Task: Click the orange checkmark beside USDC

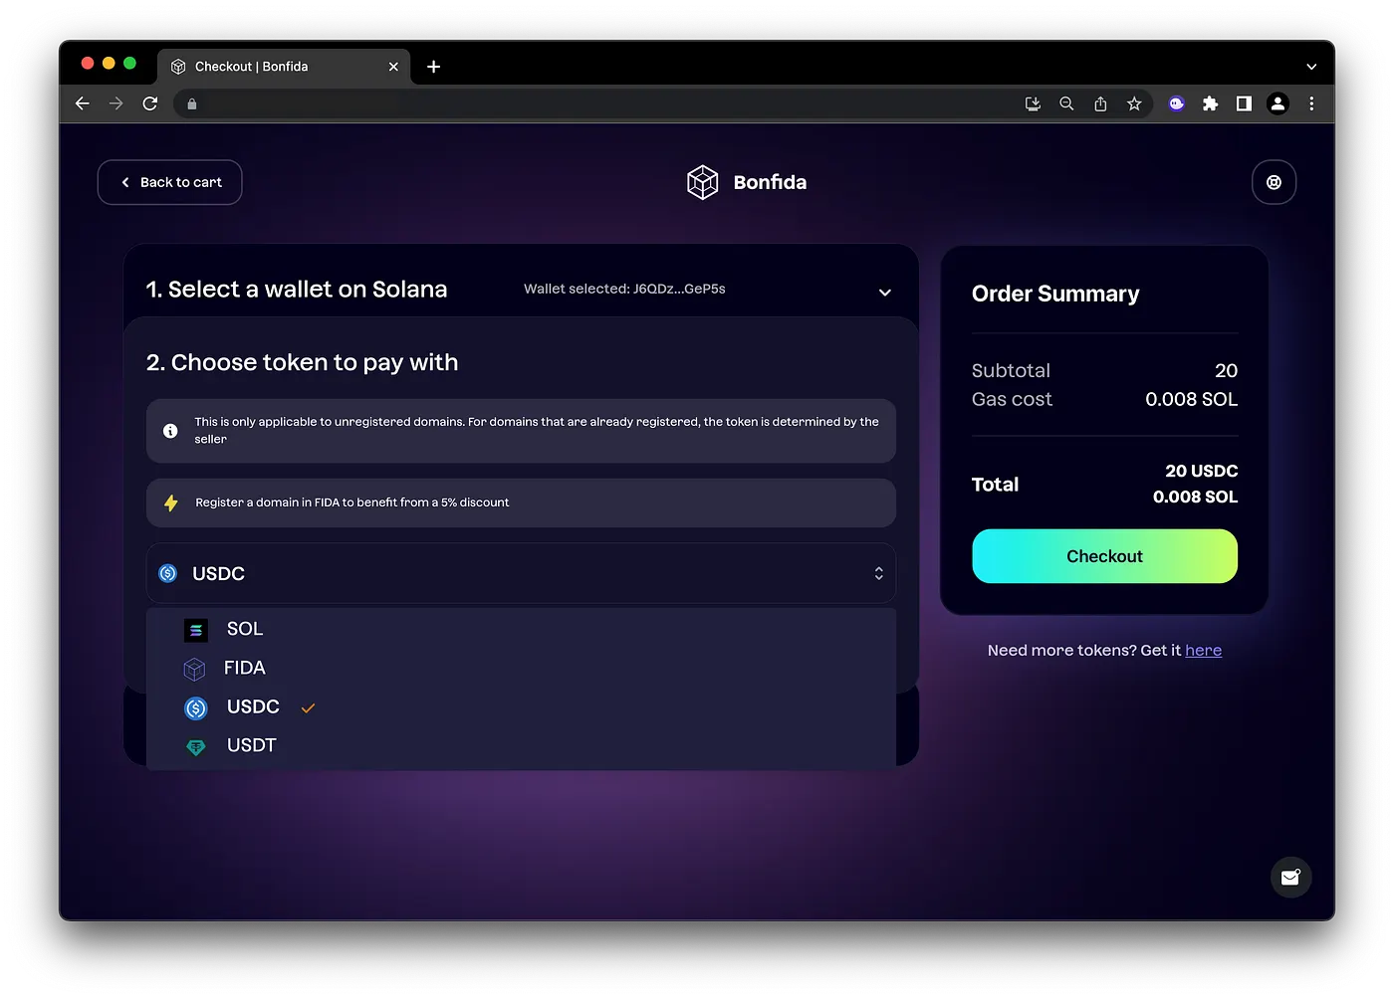Action: (308, 708)
